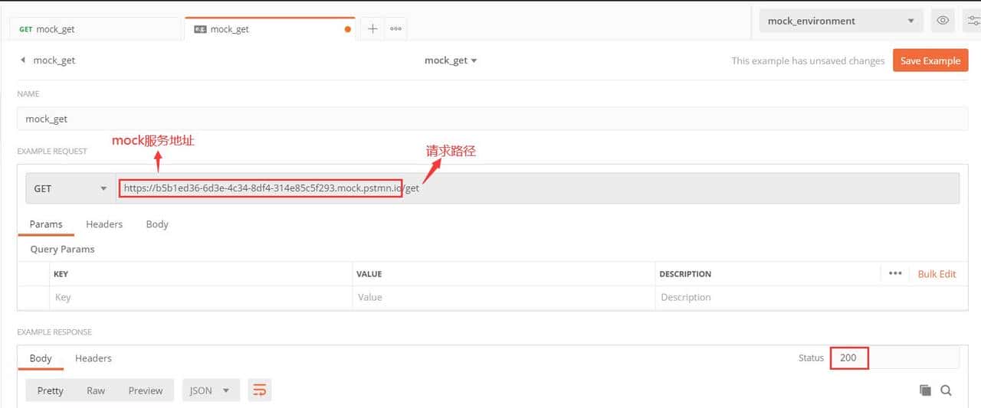Click the DESCRIPTION column header
Screen dimensions: 981x408
pyautogui.click(x=686, y=273)
